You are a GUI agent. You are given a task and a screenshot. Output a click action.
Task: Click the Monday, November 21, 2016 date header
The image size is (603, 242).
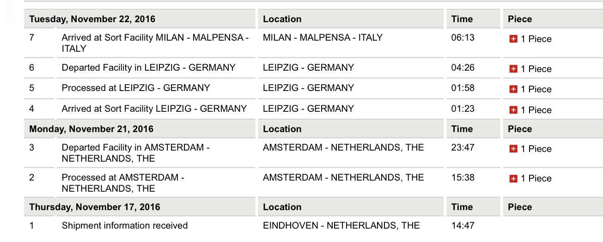pyautogui.click(x=91, y=129)
